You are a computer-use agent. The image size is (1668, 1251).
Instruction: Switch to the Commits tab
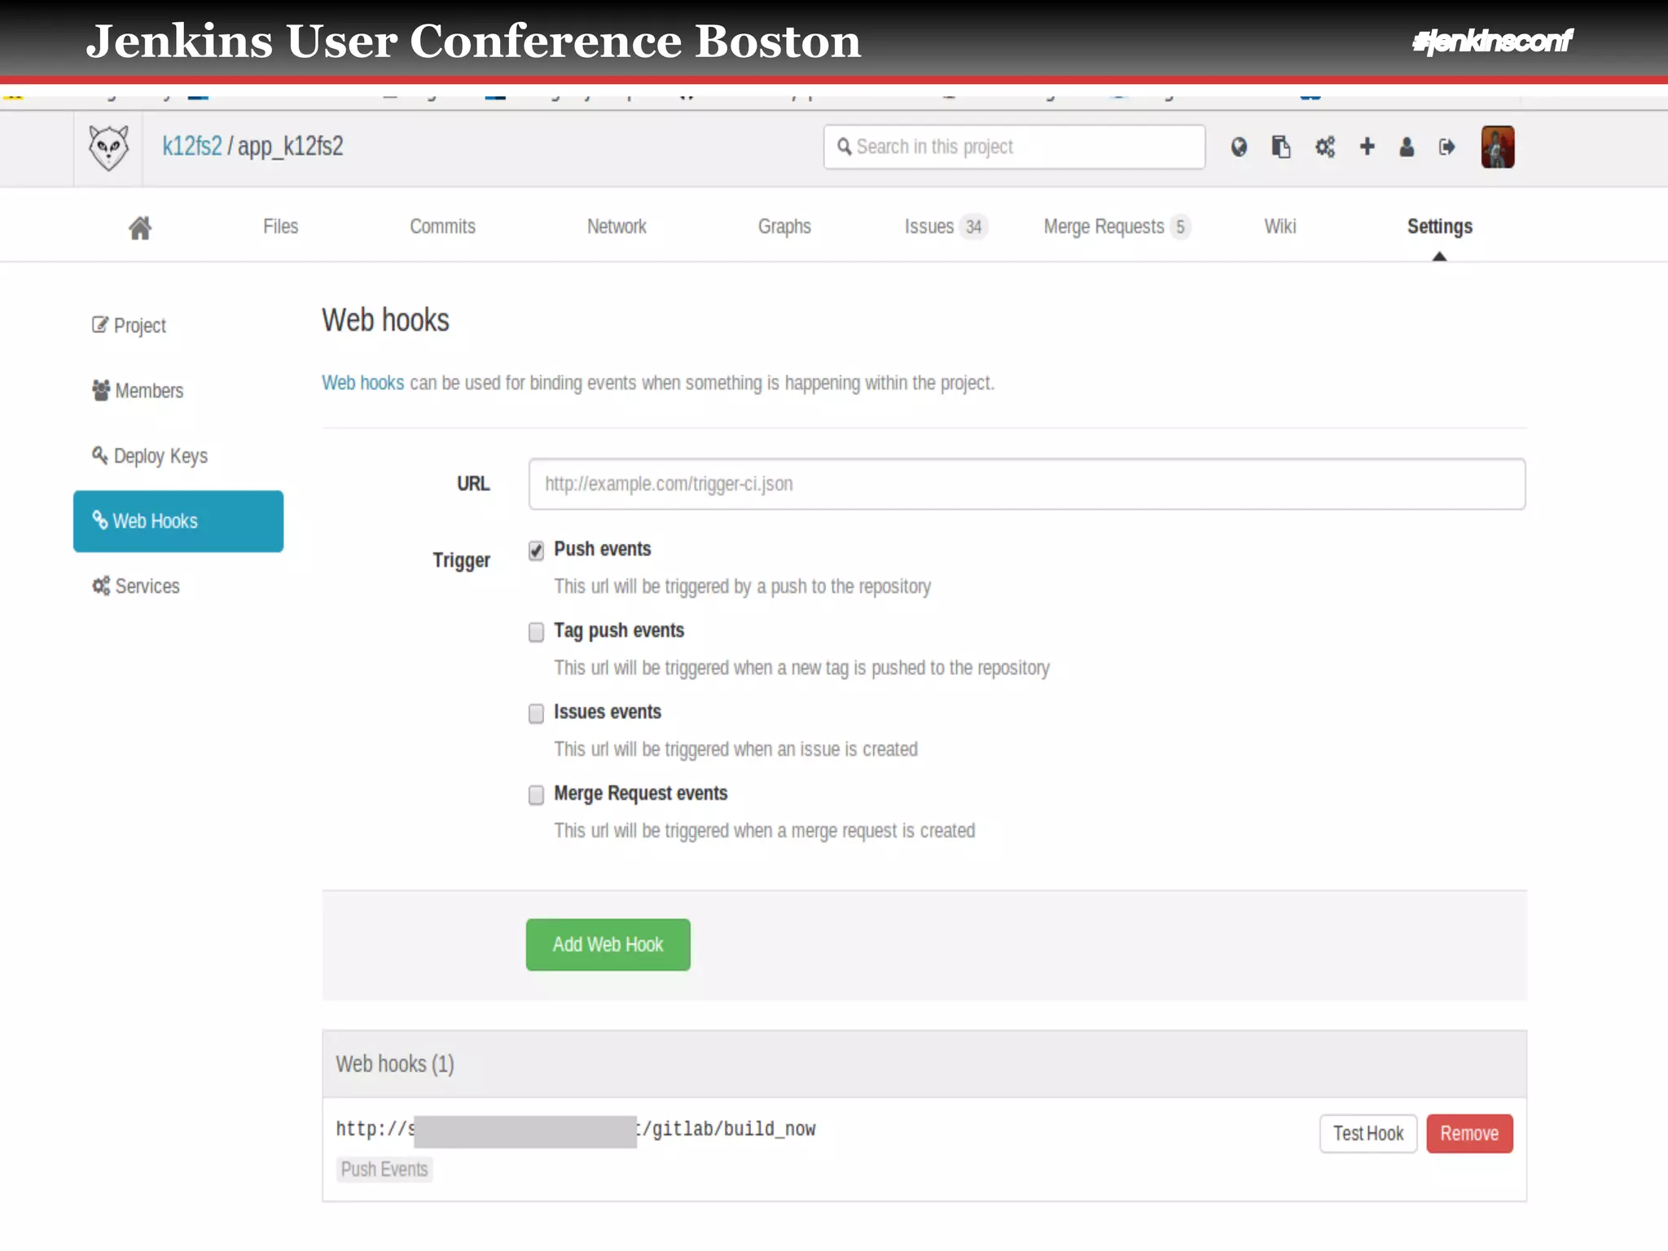[442, 226]
